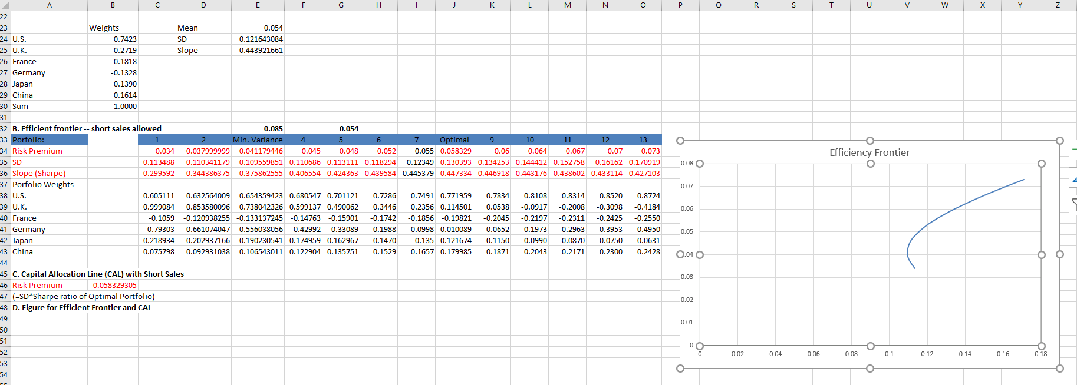This screenshot has width=1077, height=385.
Task: Click the U.K. weight 0.999084
Action: click(157, 207)
